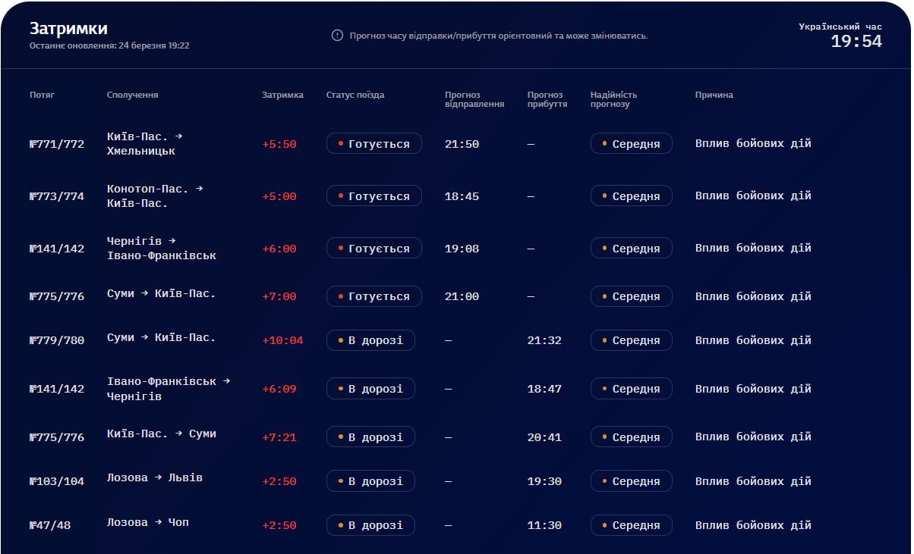Click the "Середня" reliability badge for train №47/48
Image resolution: width=914 pixels, height=554 pixels.
coord(631,525)
